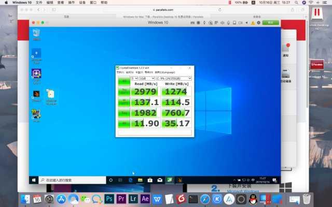Run the Seq test button

coord(124,113)
